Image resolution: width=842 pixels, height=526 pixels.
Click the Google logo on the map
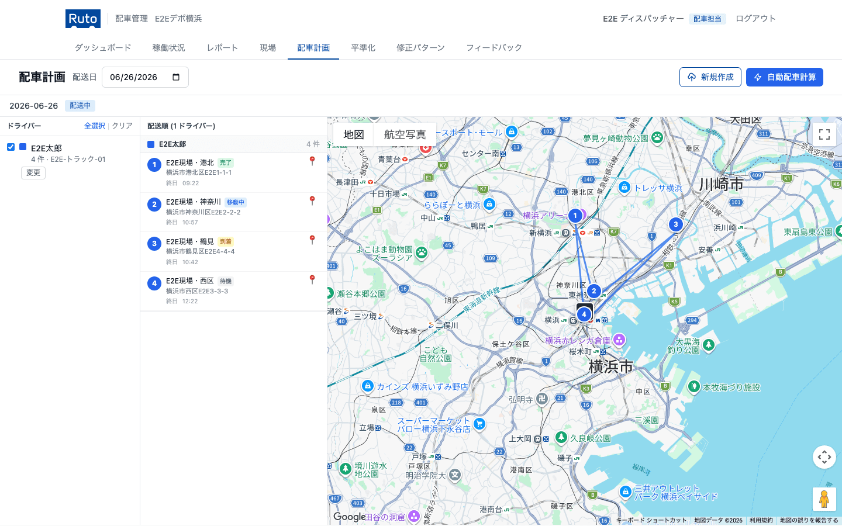(349, 517)
